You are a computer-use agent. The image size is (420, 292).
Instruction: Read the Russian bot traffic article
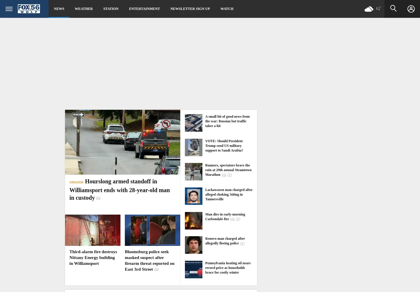tap(228, 121)
